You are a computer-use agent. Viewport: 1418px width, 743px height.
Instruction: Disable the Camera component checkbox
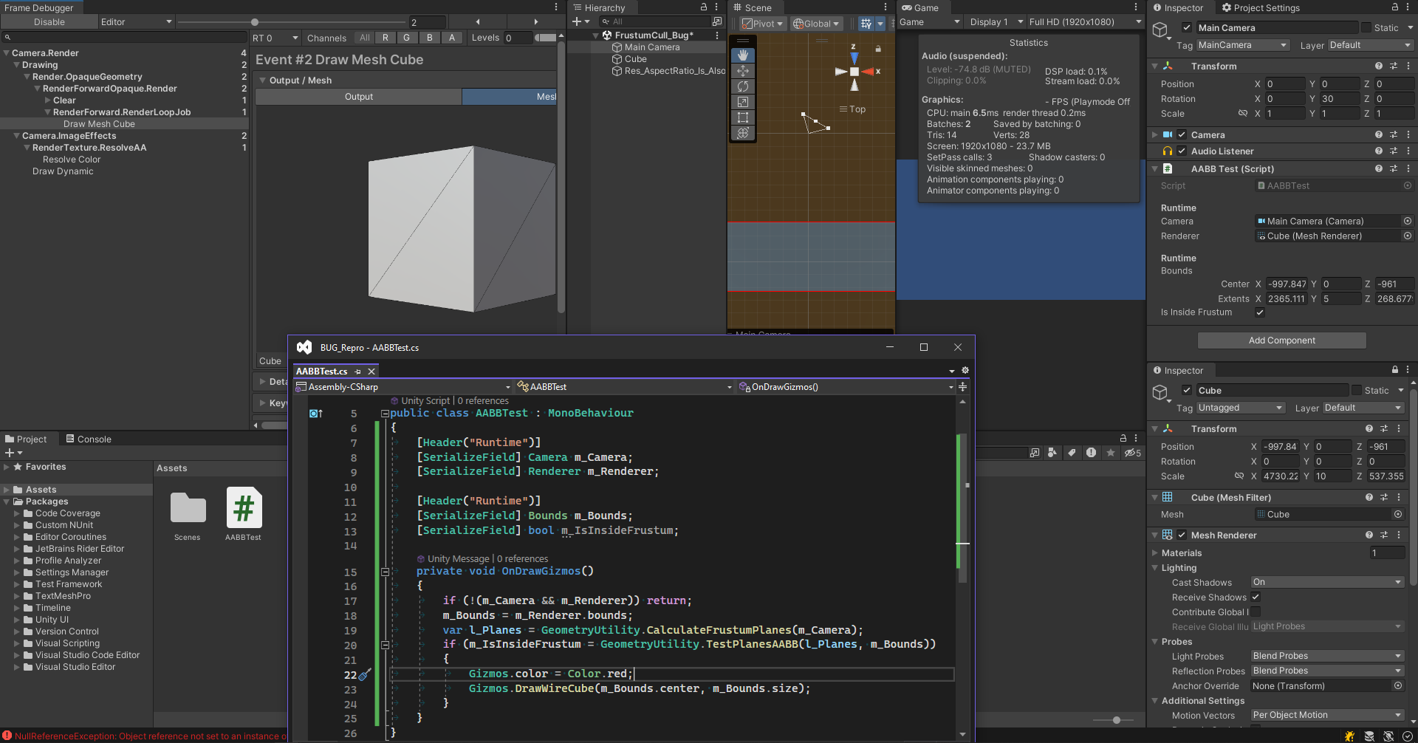pyautogui.click(x=1182, y=134)
